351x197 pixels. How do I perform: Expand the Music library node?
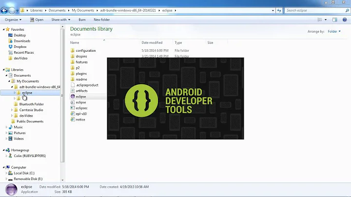coord(6,127)
